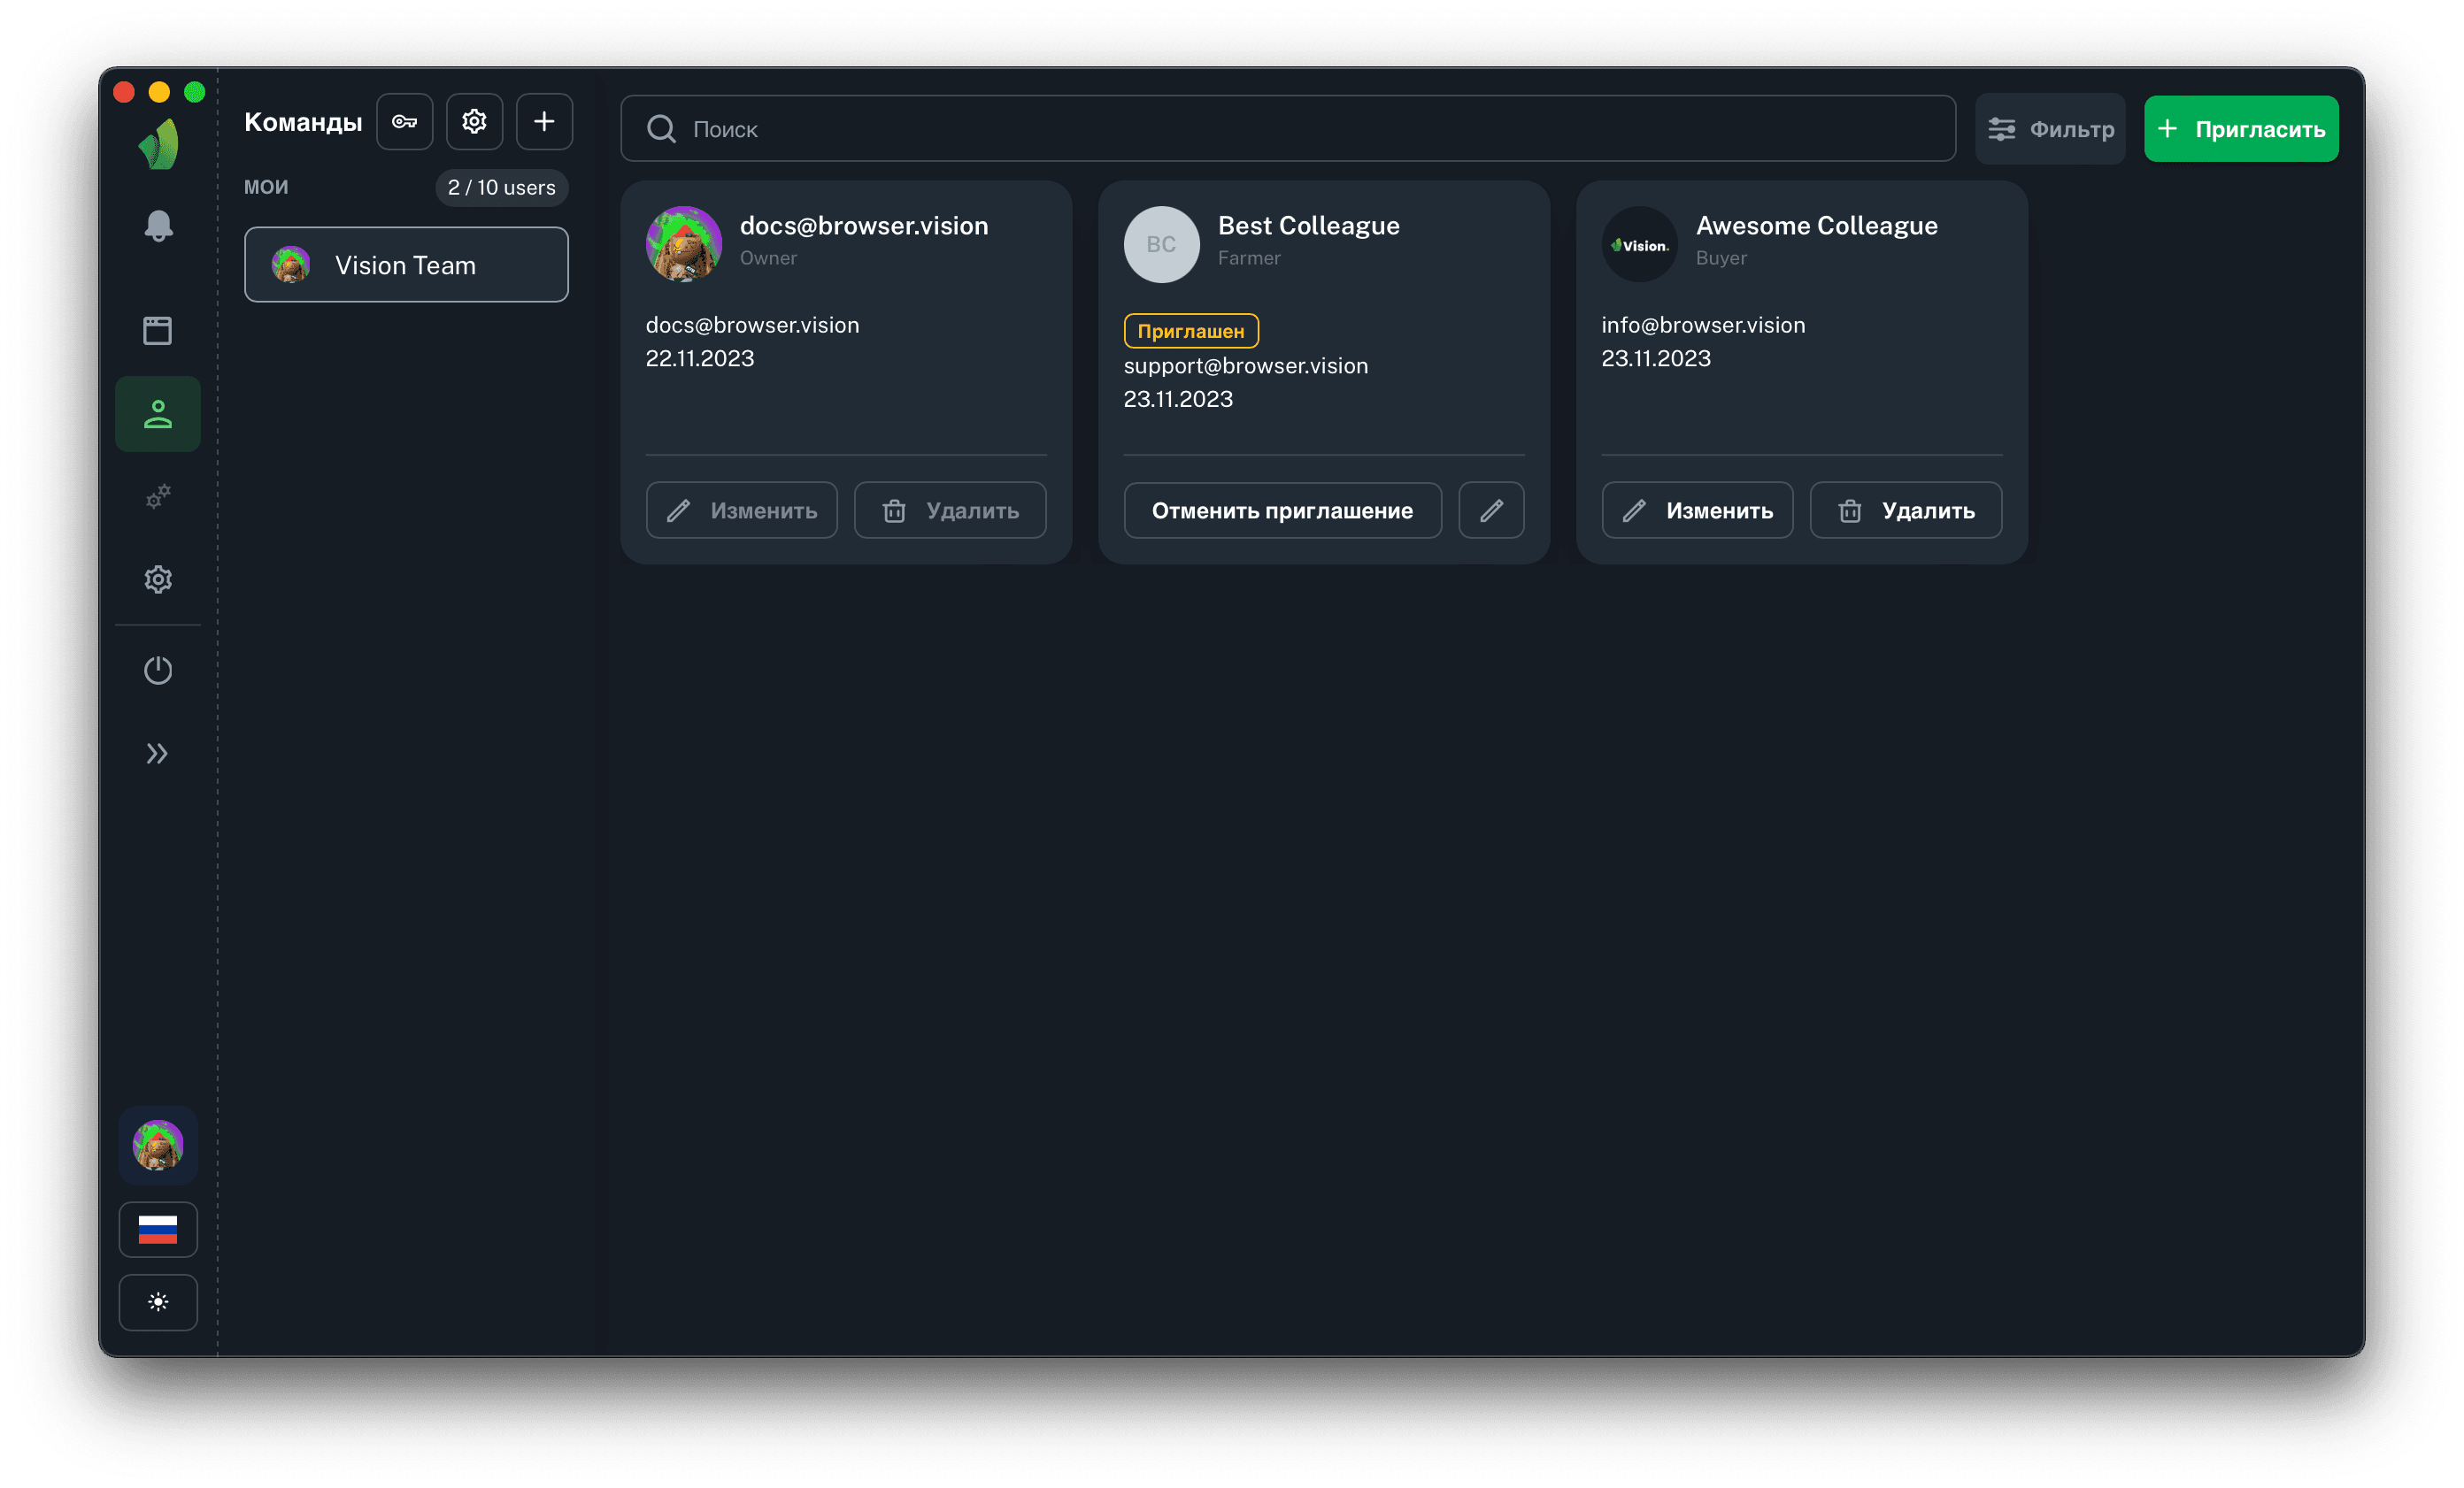Toggle light theme sun button
Viewport: 2464px width, 1488px height.
[x=158, y=1302]
